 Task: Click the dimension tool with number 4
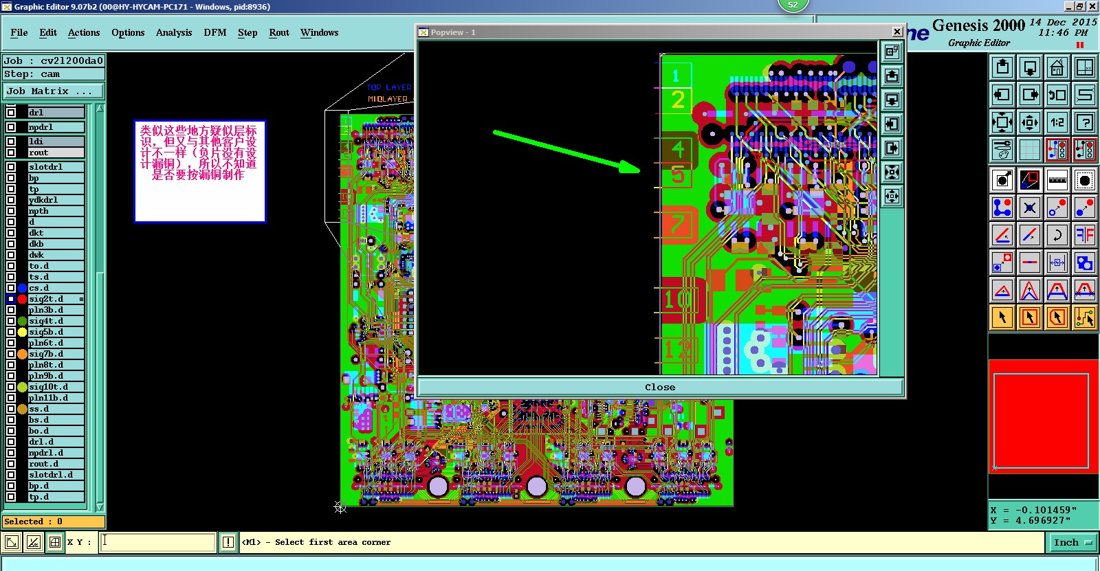coord(1057,262)
